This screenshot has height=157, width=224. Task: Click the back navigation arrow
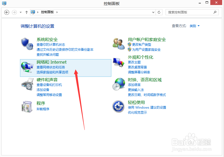[7, 12]
